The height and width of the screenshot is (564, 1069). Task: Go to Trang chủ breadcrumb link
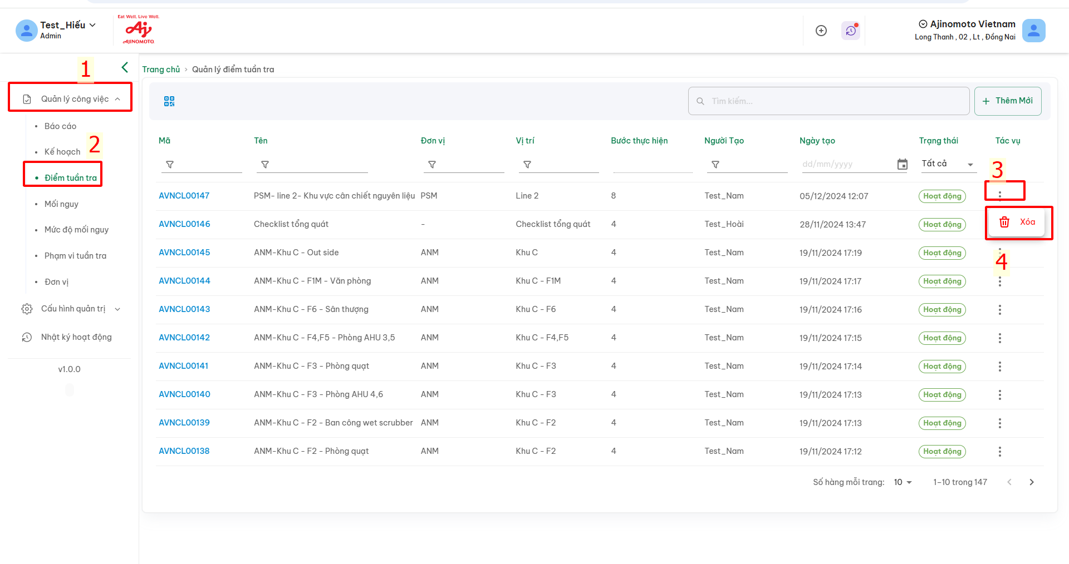(161, 70)
